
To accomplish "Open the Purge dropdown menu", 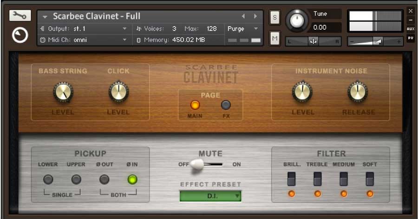I will [x=242, y=28].
